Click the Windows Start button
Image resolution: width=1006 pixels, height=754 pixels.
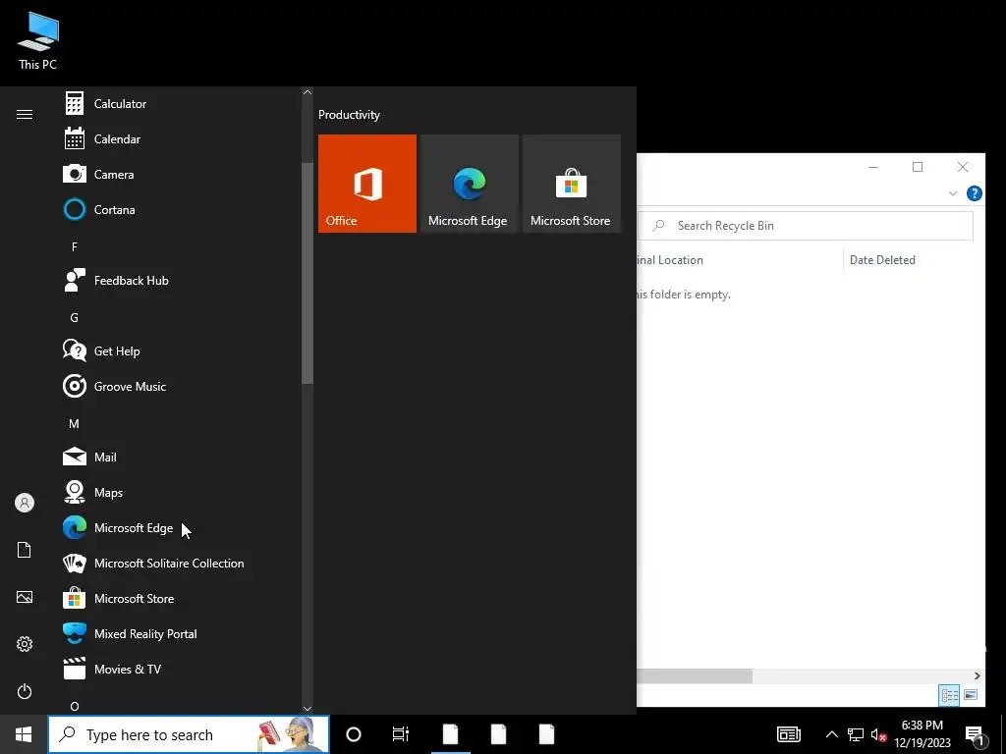point(24,734)
